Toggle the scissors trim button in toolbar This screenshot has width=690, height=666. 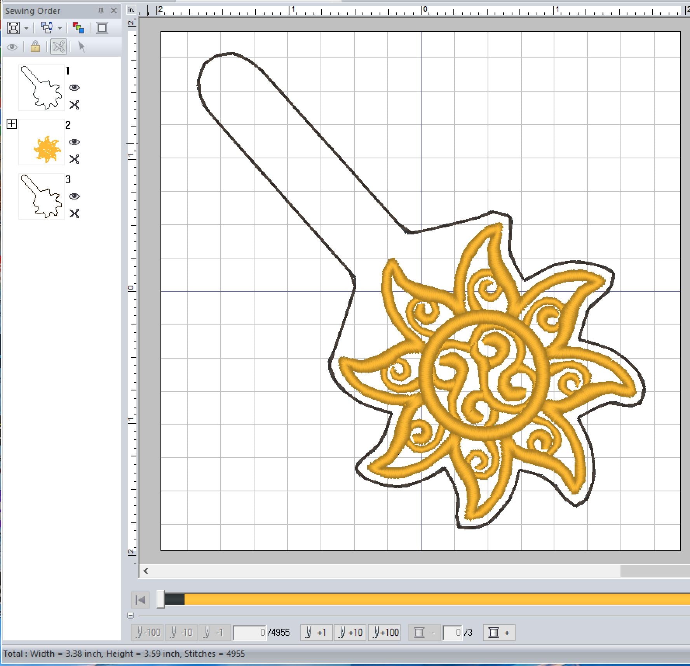[x=59, y=47]
